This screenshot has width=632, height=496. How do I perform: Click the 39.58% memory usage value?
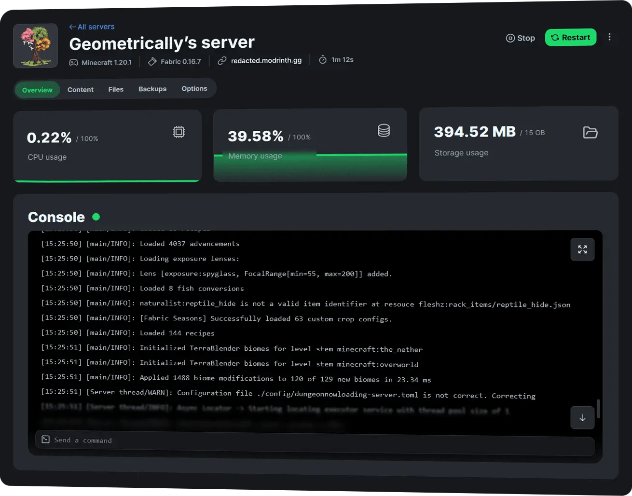coord(256,137)
